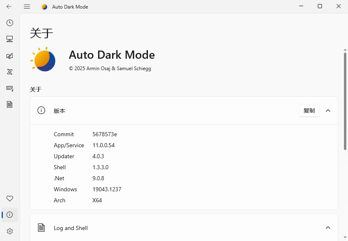Select App/Service version 11.0.0.54

tap(104, 145)
